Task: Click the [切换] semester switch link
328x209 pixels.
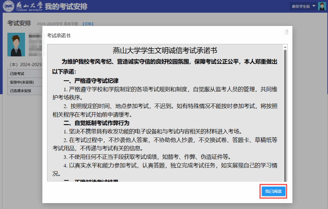Action: [x=88, y=24]
